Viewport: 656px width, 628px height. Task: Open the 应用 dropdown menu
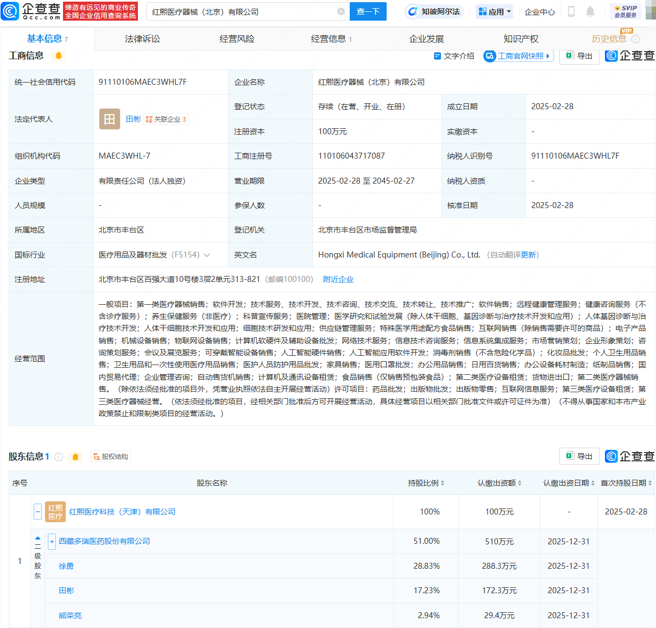pos(495,11)
